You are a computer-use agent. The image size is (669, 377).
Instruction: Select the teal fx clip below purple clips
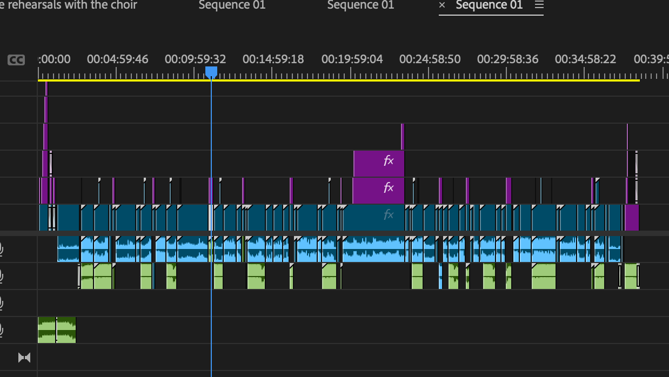click(x=373, y=218)
